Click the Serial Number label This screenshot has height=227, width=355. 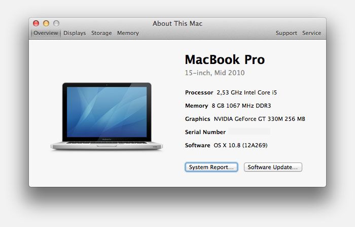tap(205, 132)
